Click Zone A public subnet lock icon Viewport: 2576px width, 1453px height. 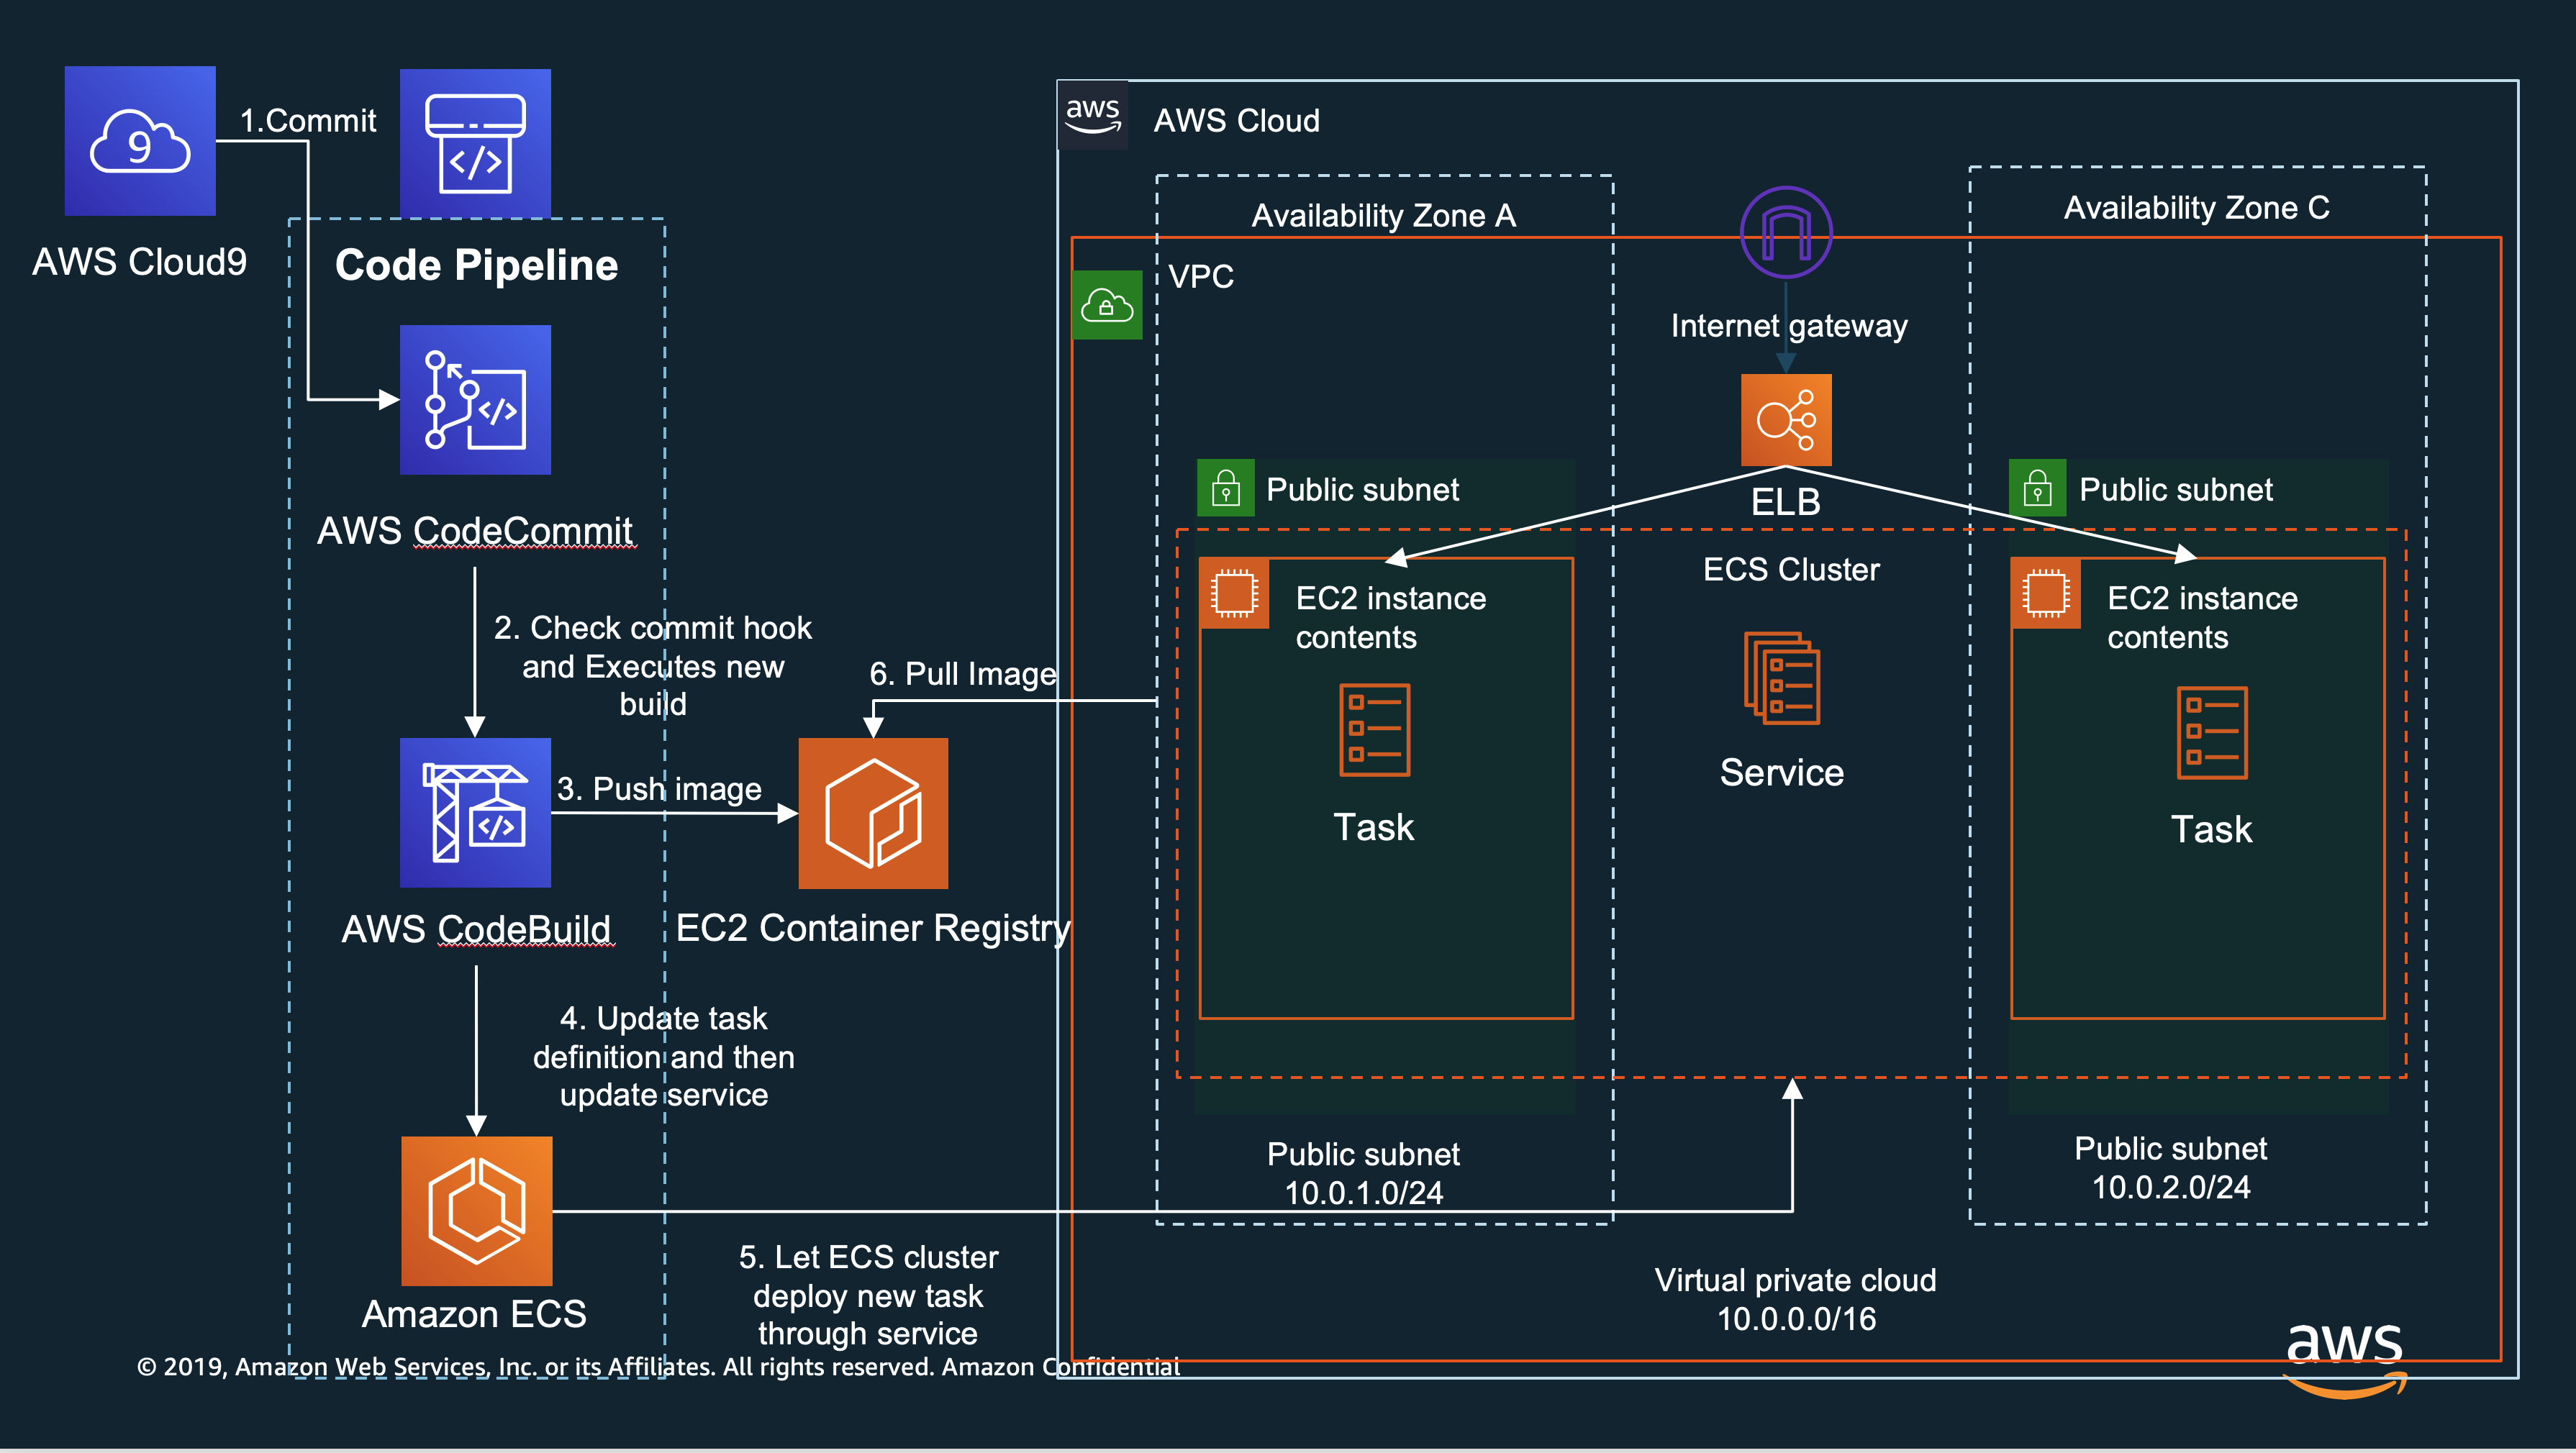(1226, 489)
